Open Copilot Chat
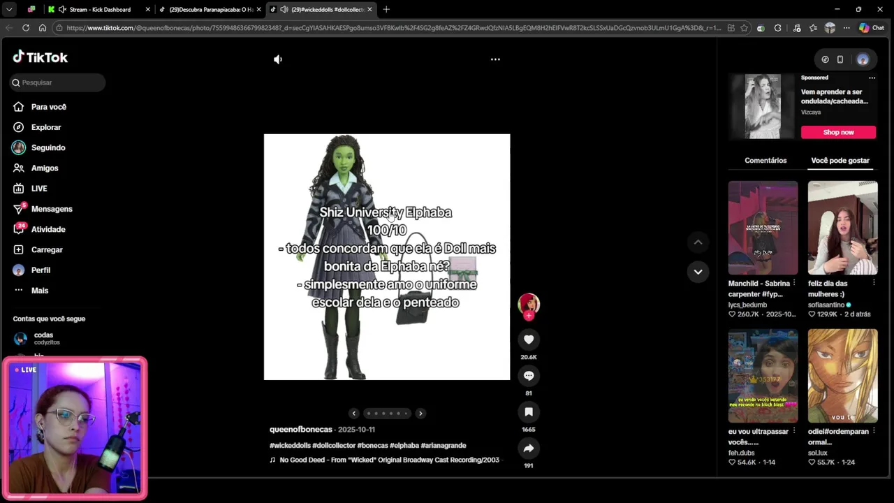This screenshot has height=503, width=894. click(872, 28)
